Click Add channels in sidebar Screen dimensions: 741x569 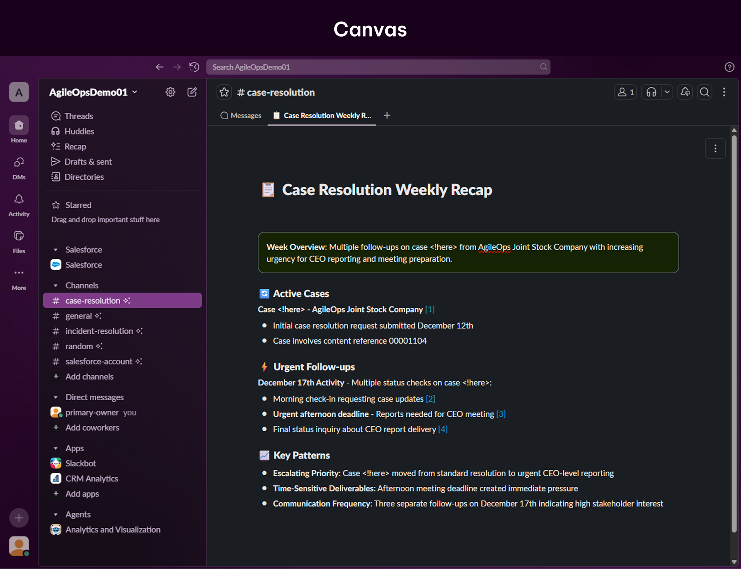(89, 376)
